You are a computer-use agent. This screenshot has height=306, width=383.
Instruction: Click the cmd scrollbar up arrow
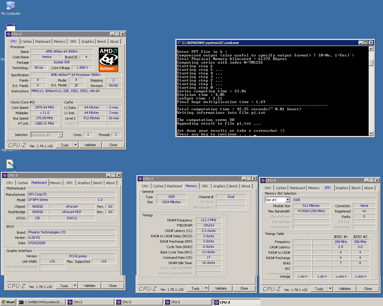[371, 49]
